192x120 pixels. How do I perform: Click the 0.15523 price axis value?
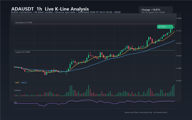(x=179, y=56)
